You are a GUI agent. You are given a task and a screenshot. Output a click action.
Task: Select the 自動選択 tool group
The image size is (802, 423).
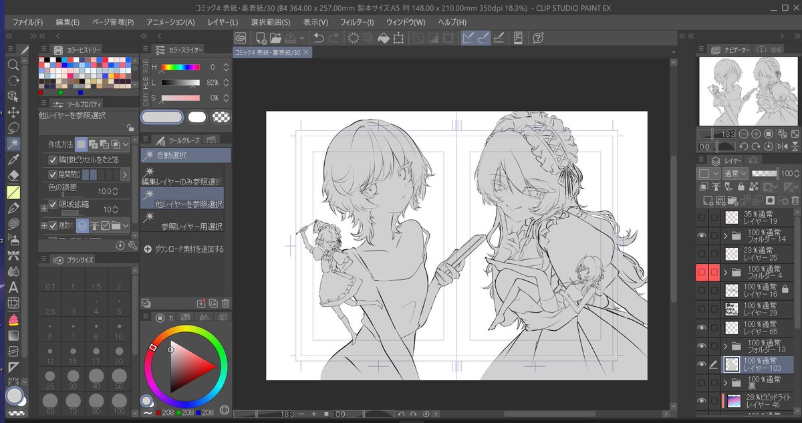(x=186, y=155)
